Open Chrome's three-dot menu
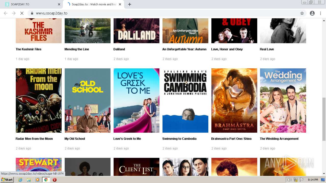 320,13
